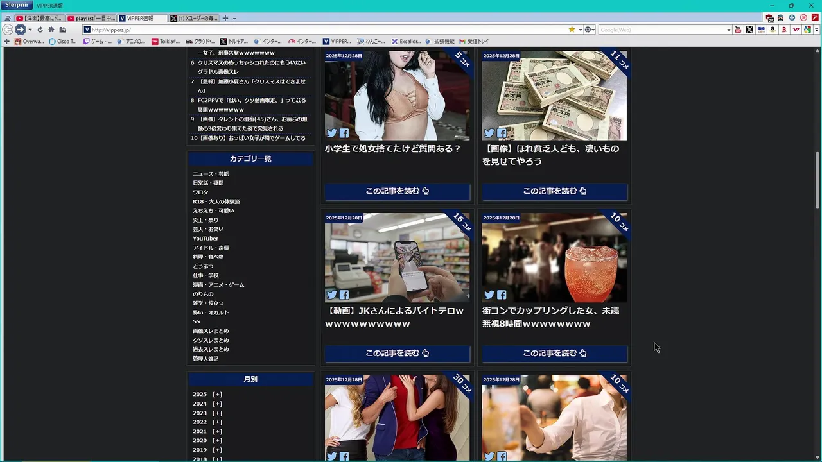Read the JKさんによるバイトテロ article button
Screen dimensions: 822x462
click(x=397, y=353)
